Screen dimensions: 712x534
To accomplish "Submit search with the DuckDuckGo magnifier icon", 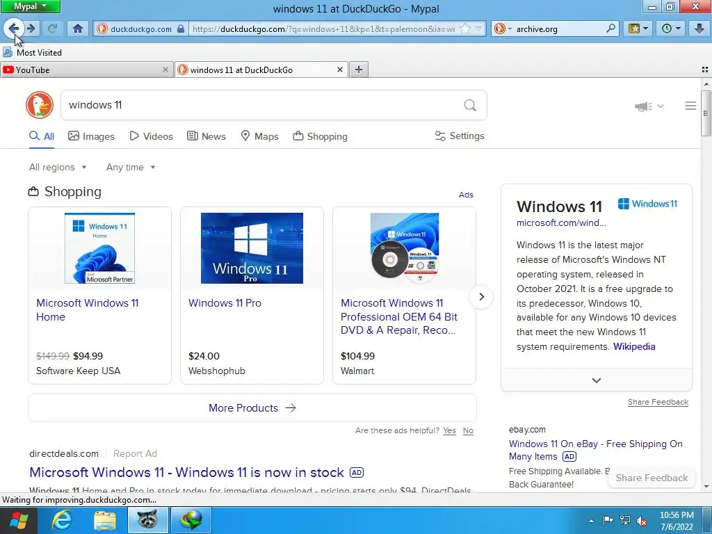I will [470, 106].
